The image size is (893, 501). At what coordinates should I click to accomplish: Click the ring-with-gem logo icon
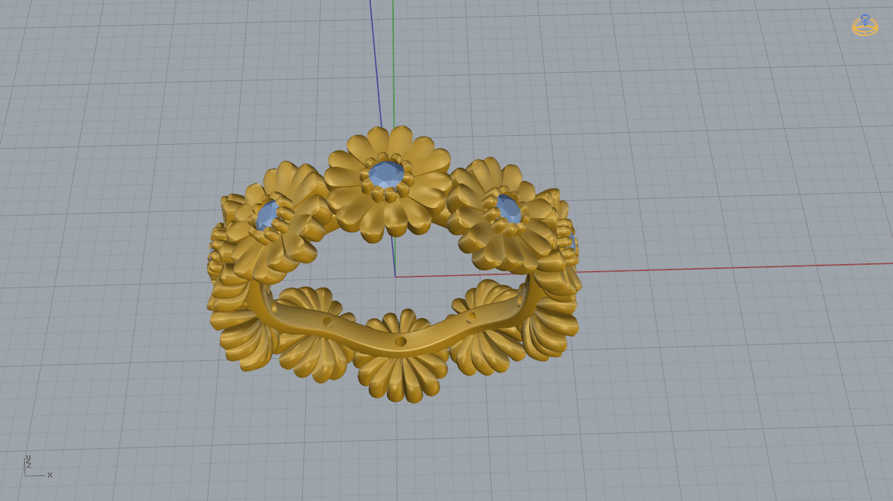[865, 25]
